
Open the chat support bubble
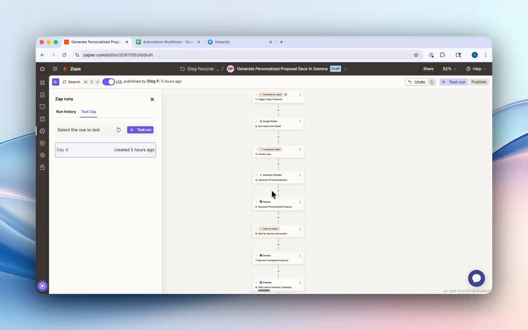point(477,278)
